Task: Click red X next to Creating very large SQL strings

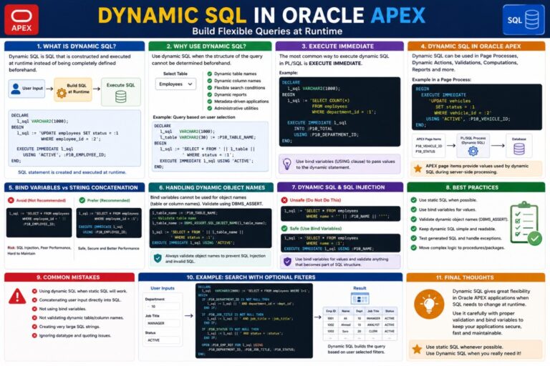Action: [x=34, y=327]
